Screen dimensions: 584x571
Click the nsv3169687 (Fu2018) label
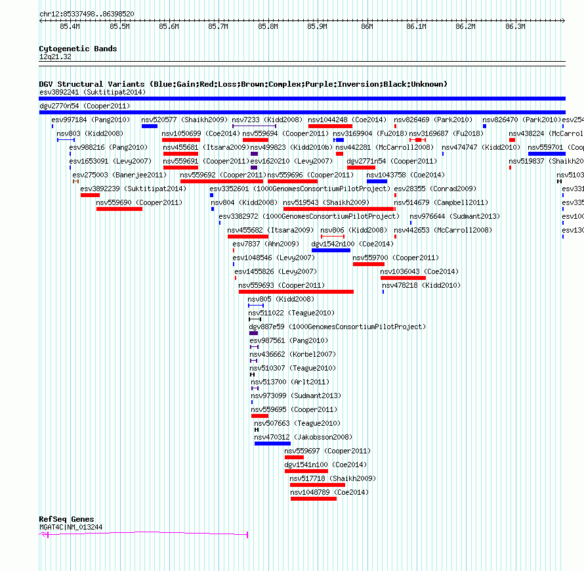(x=446, y=133)
